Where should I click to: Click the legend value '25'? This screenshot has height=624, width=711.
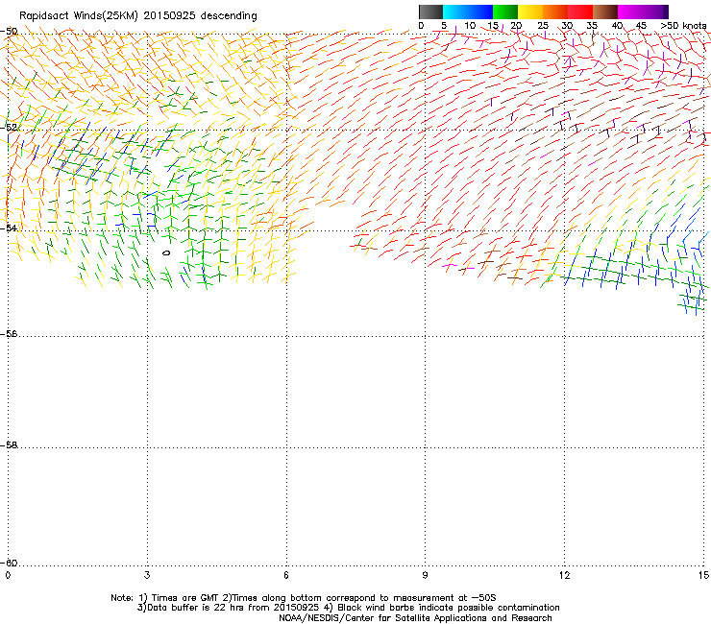(543, 26)
